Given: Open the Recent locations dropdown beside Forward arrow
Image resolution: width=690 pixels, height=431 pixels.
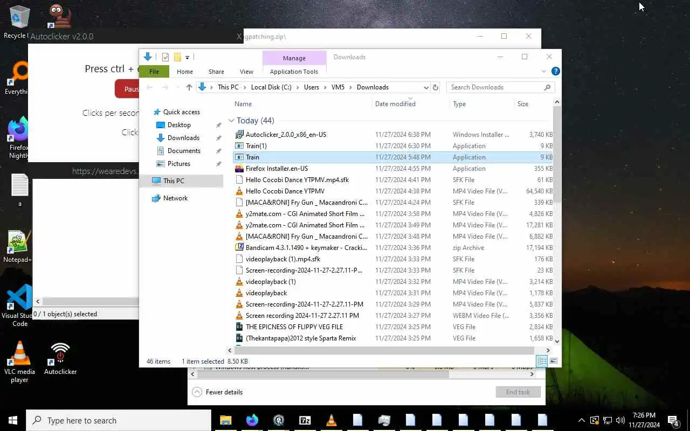Looking at the screenshot, I should [x=177, y=87].
